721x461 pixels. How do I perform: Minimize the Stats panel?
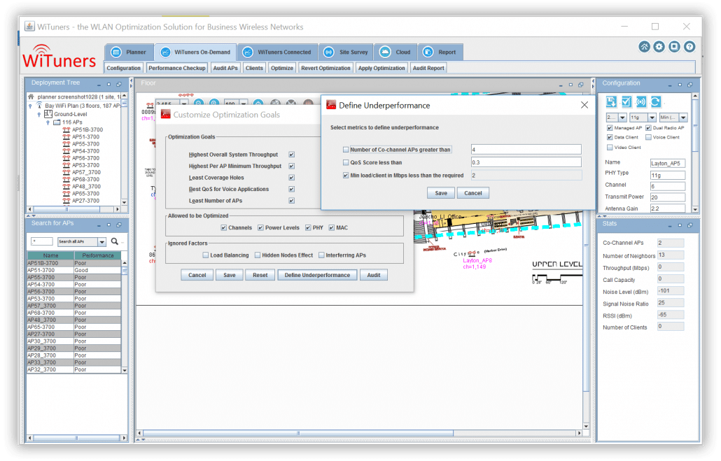pyautogui.click(x=670, y=226)
